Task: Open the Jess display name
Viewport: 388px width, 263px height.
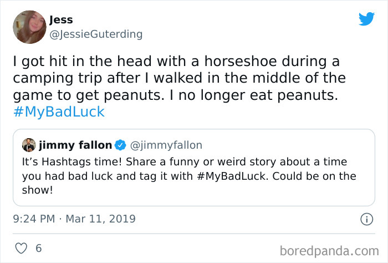Action: click(x=61, y=20)
